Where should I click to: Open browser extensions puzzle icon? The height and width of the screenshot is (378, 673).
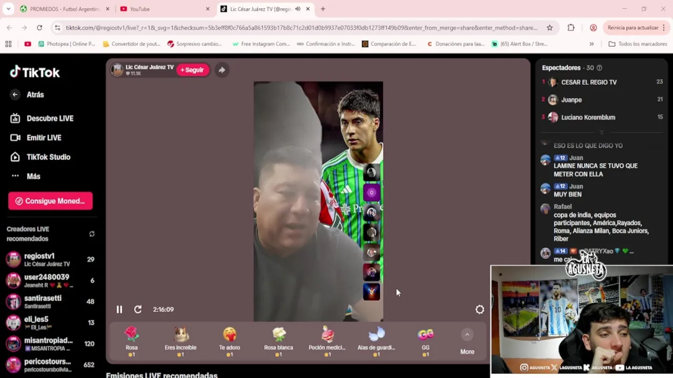[x=571, y=28]
